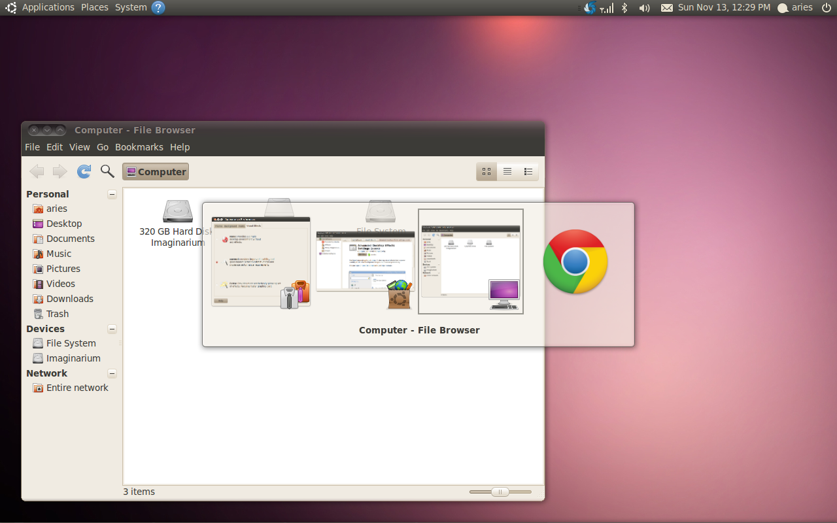Open the Downloads folder in the sidebar
Viewport: 837px width, 523px height.
[69, 298]
